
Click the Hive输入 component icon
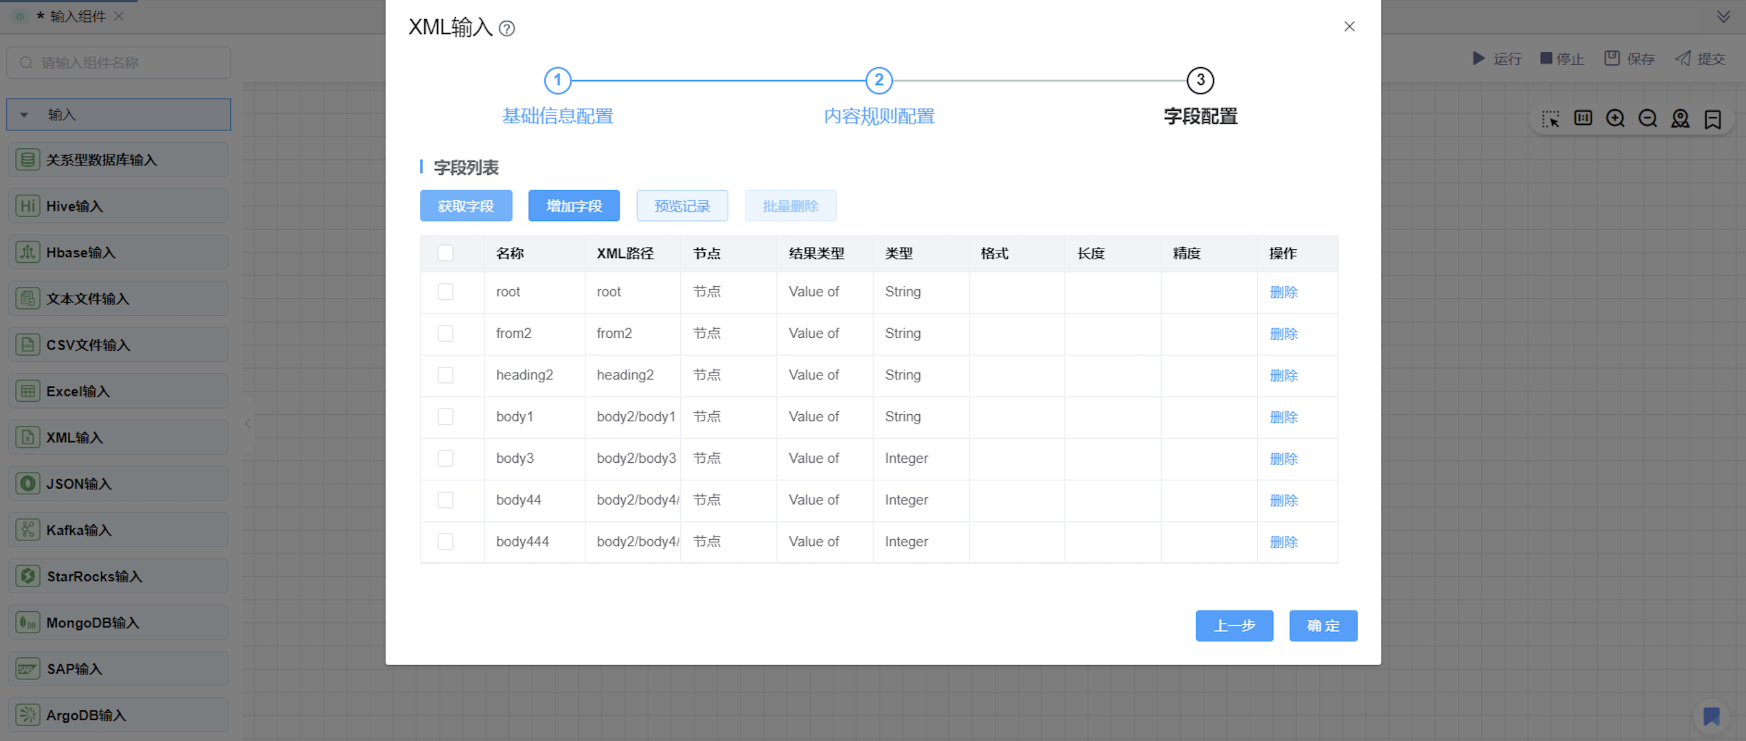pyautogui.click(x=28, y=206)
